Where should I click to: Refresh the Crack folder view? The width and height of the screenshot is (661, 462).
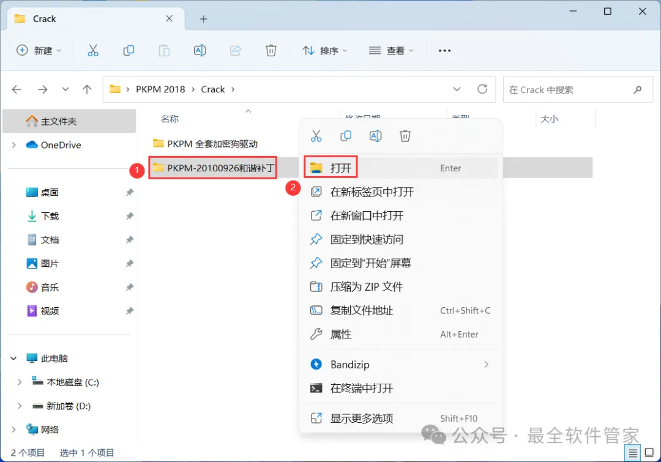pyautogui.click(x=482, y=89)
